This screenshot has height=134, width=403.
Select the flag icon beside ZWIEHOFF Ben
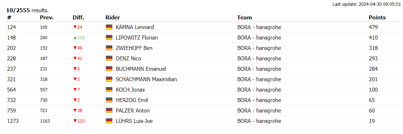[109, 48]
